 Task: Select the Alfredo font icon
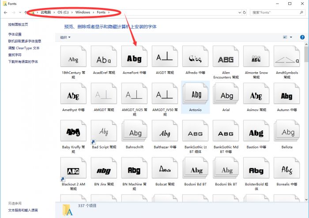[195, 56]
